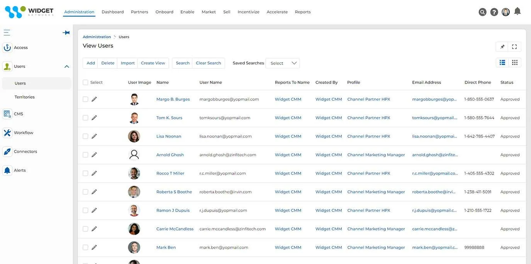The height and width of the screenshot is (264, 531).
Task: Check the Select all checkbox in header
Action: click(x=85, y=82)
